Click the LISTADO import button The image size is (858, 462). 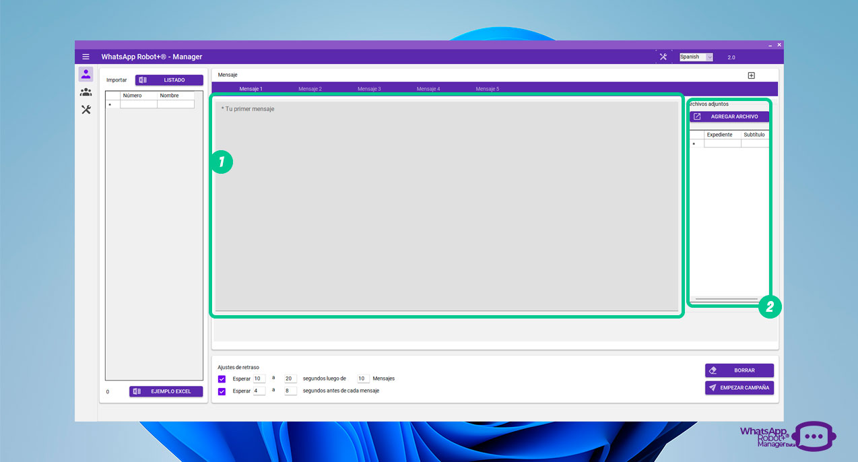pos(169,80)
